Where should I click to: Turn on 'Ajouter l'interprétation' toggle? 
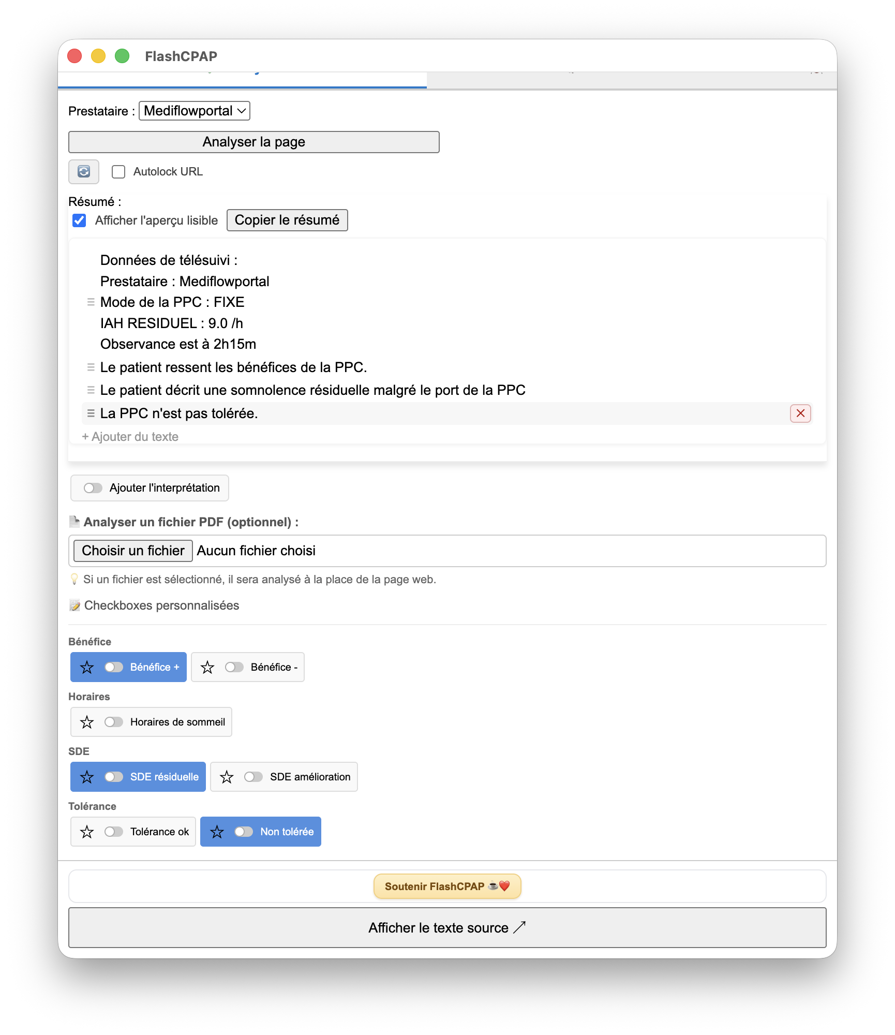tap(94, 487)
